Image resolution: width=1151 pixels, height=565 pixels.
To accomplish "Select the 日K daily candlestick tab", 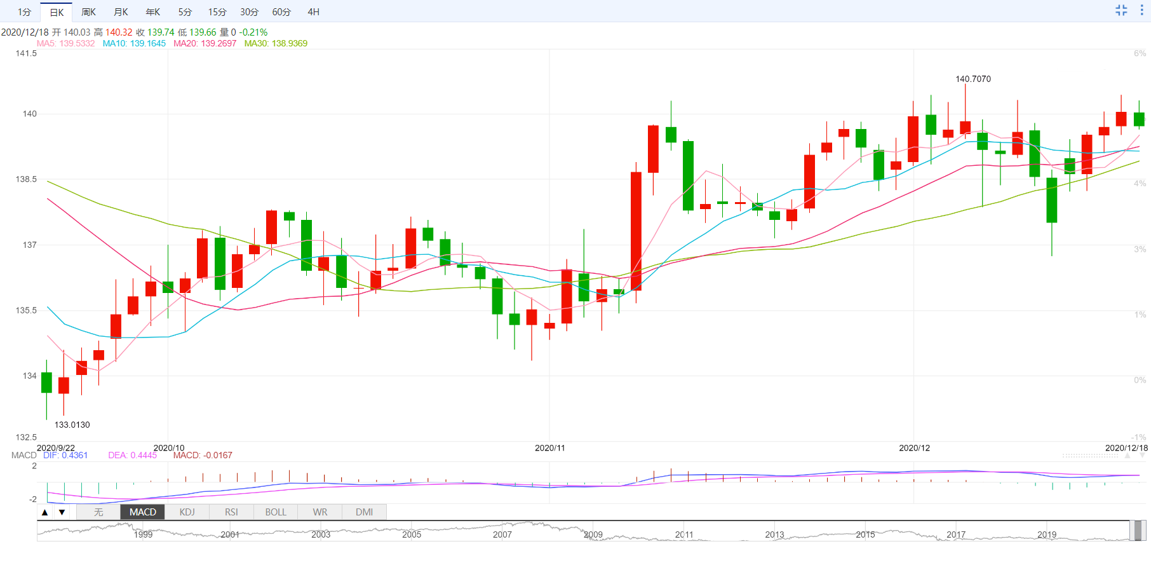I will click(57, 12).
